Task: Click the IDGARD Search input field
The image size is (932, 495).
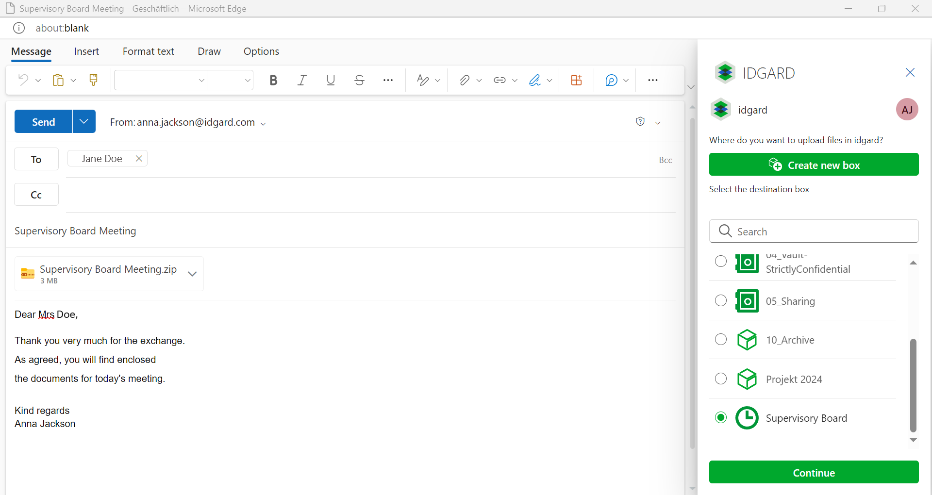Action: click(x=814, y=231)
